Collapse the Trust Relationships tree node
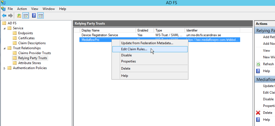 4,48
